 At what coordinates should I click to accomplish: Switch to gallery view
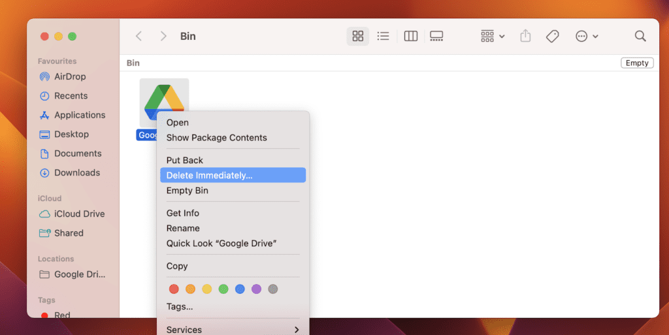[436, 37]
